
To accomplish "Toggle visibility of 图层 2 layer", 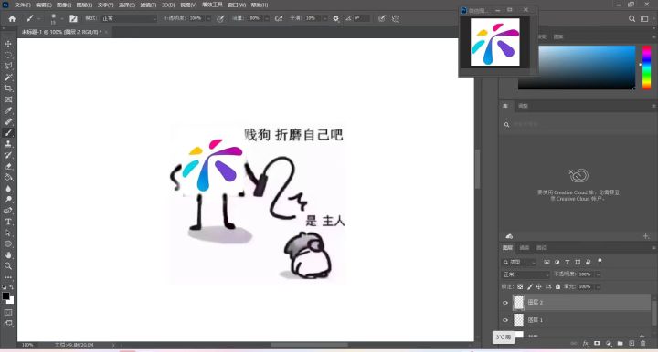I will click(505, 302).
